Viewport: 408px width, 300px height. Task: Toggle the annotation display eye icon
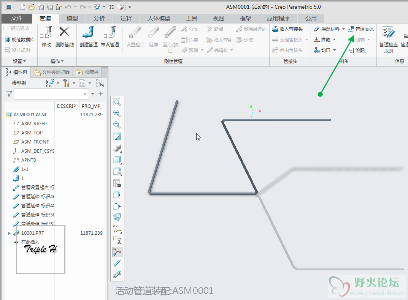117,240
